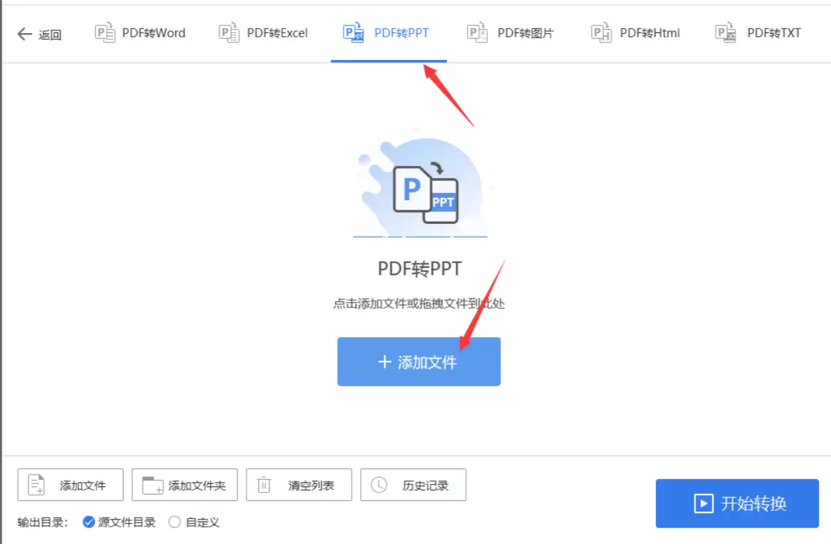Click the clock icon for 历史记录
Viewport: 831px width, 544px height.
[379, 485]
